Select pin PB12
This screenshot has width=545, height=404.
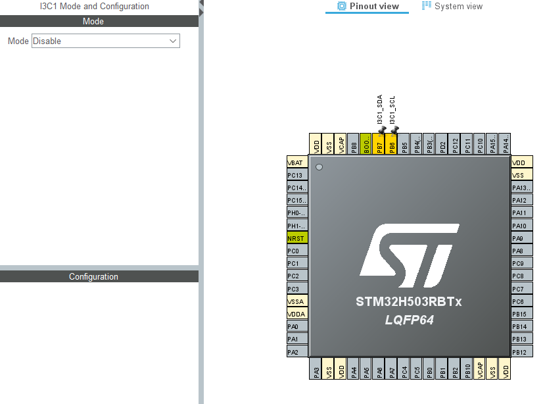pyautogui.click(x=522, y=352)
